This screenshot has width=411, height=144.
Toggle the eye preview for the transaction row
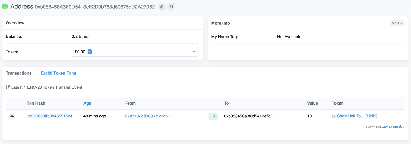[x=12, y=116]
